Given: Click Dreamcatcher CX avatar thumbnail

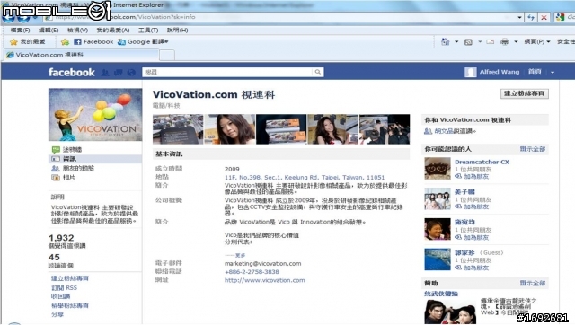Looking at the screenshot, I should [438, 168].
